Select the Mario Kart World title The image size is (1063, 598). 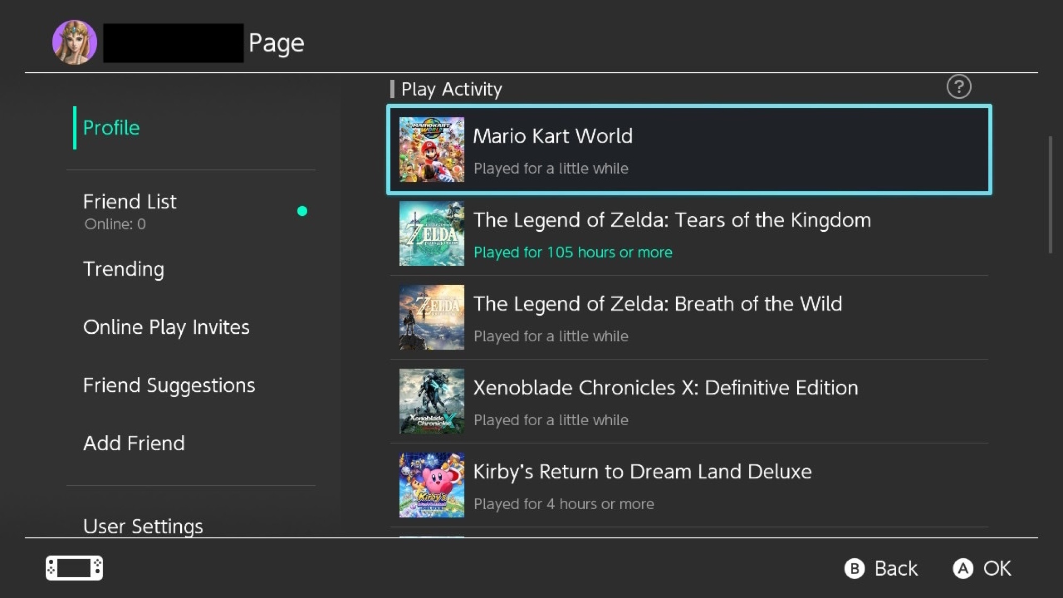coord(553,136)
